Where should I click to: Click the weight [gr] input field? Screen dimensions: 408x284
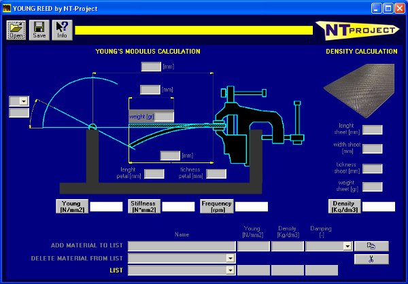point(164,117)
